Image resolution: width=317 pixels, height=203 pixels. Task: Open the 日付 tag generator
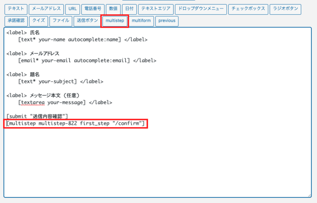pyautogui.click(x=129, y=9)
